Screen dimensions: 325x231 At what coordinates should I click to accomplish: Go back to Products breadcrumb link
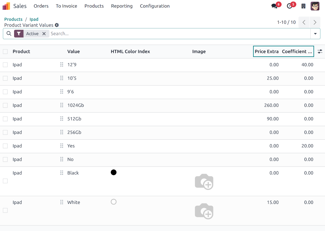[13, 19]
